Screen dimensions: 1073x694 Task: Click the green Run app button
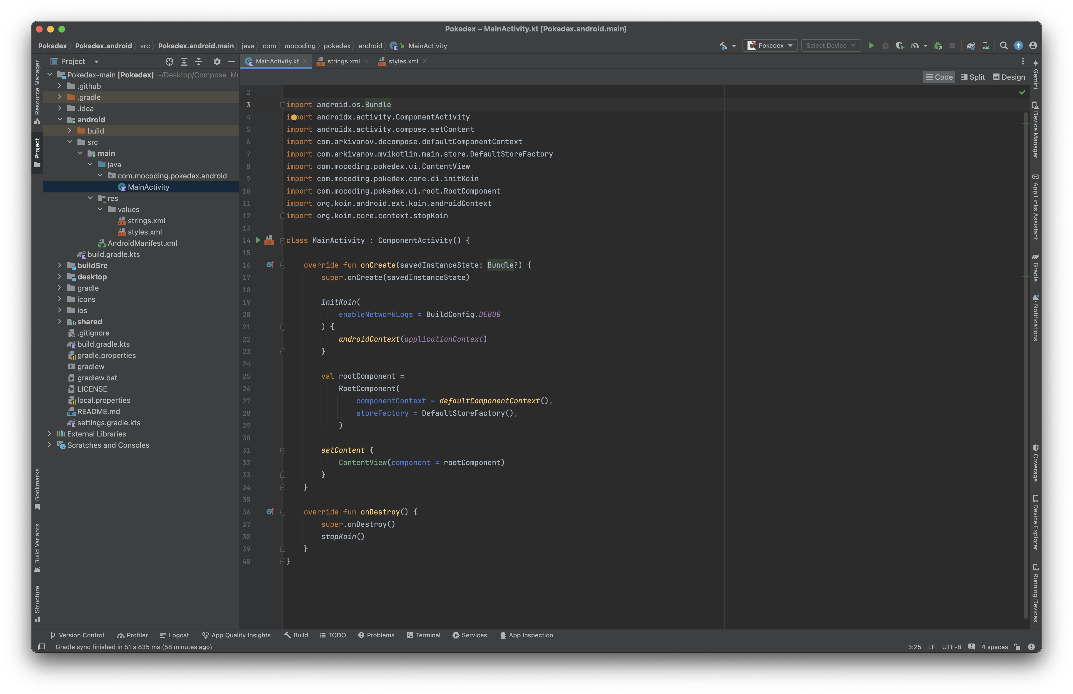pyautogui.click(x=871, y=45)
